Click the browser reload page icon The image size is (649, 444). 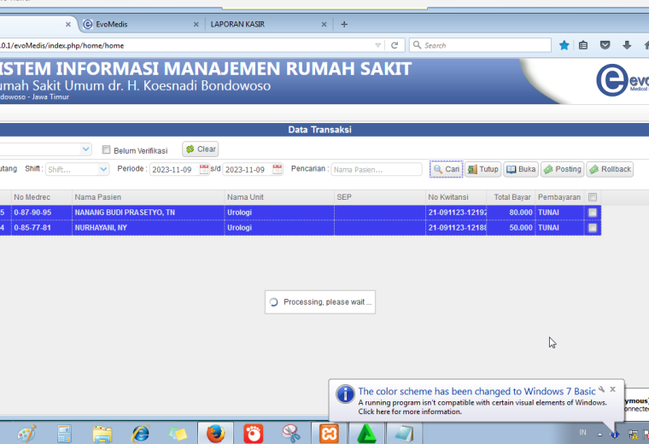click(x=395, y=45)
